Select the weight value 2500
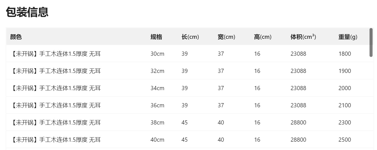This screenshot has width=377, height=150. [345, 140]
